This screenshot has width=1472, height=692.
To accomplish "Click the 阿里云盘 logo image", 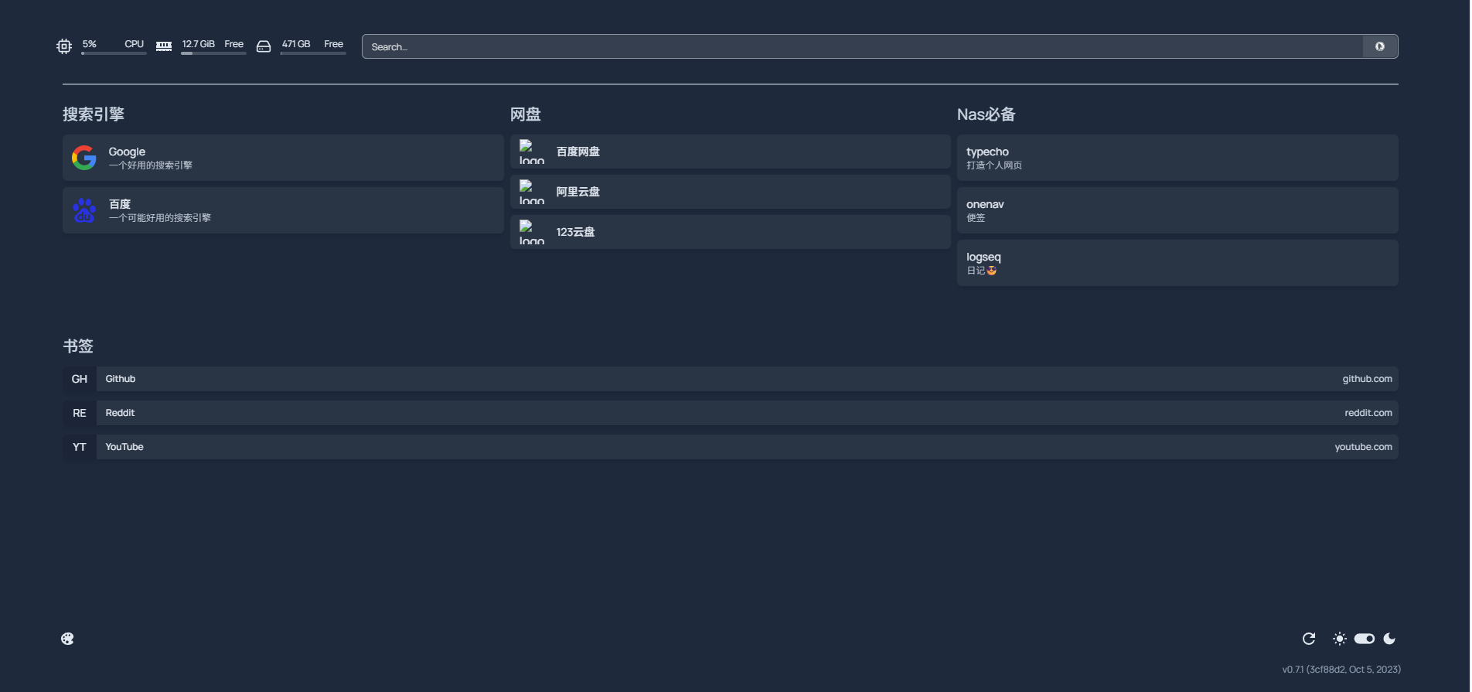I will tap(532, 192).
